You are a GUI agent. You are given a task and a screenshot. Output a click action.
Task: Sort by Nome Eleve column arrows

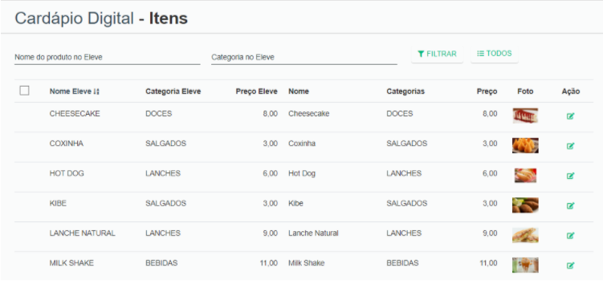click(x=96, y=91)
